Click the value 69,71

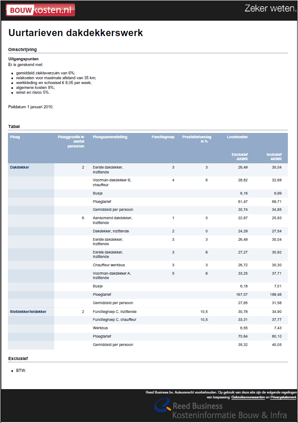(277, 202)
